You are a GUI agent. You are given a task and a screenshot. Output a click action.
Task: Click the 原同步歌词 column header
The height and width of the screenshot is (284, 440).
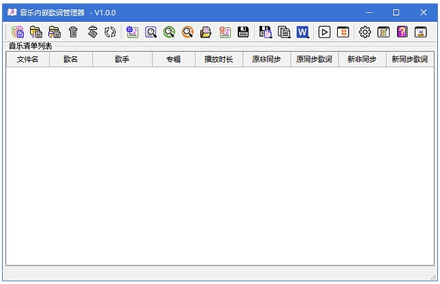point(314,60)
